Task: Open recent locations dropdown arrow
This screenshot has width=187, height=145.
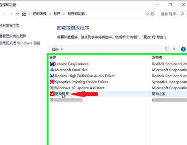Action: (x=11, y=14)
